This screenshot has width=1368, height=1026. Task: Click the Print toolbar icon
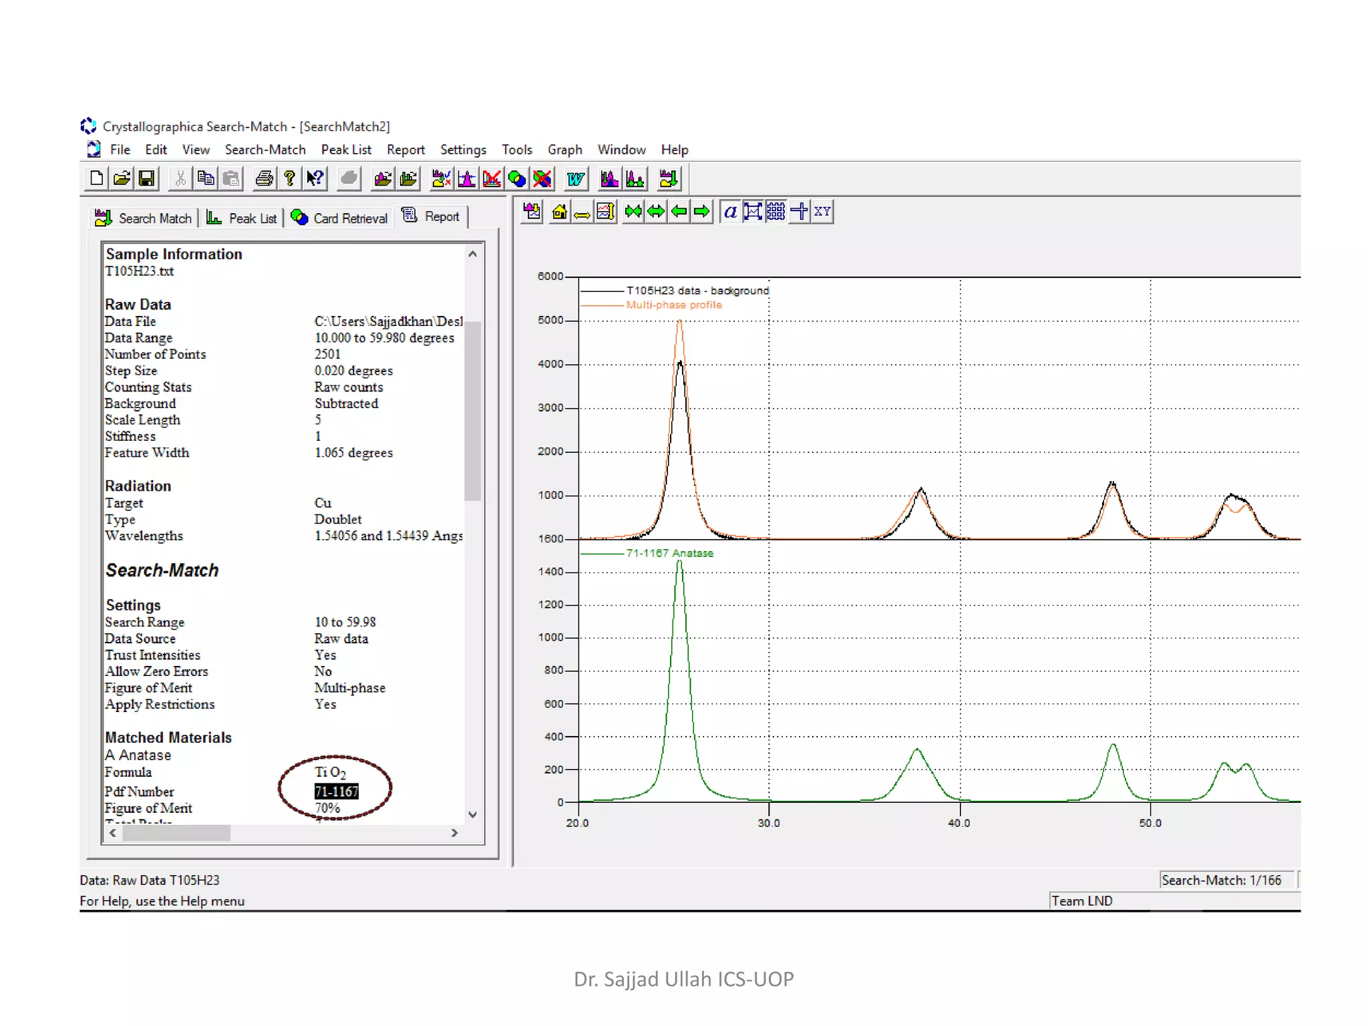click(x=265, y=178)
